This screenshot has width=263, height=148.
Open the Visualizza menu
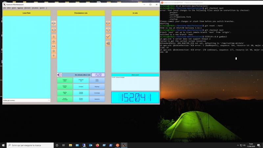(x=35, y=8)
